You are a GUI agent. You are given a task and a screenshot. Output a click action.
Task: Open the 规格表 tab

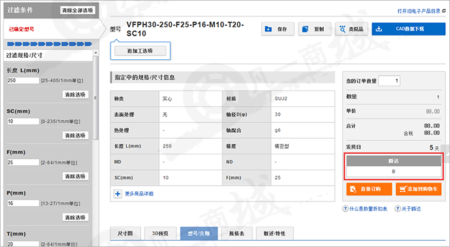coord(237,233)
